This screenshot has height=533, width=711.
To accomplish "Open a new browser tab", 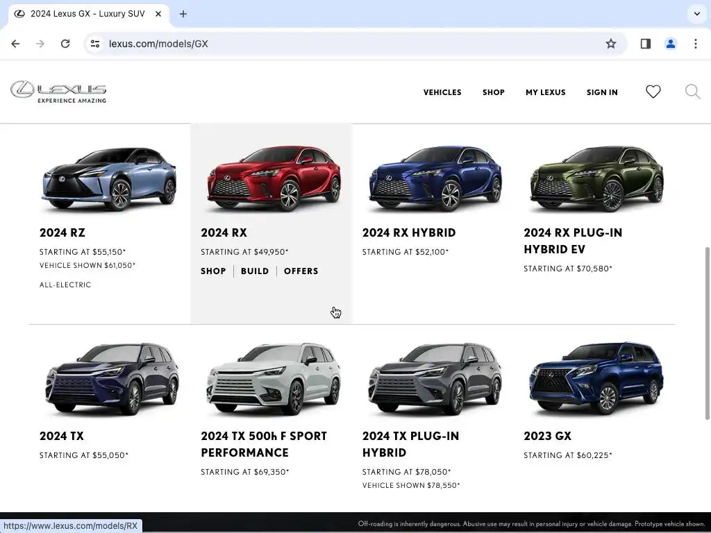I will point(183,14).
